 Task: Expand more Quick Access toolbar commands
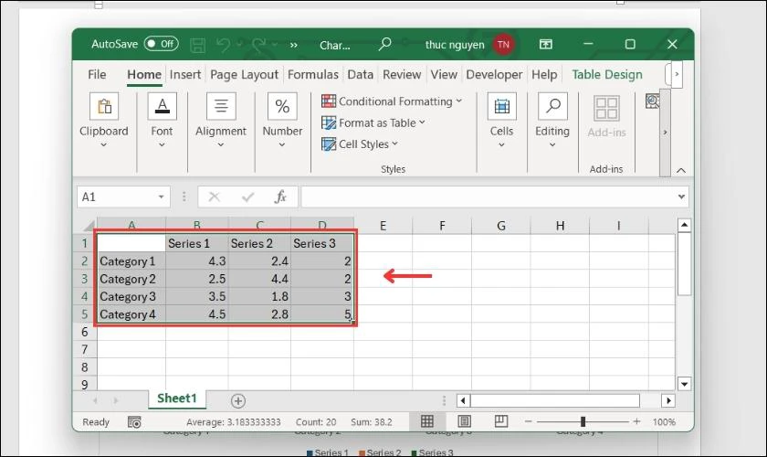pyautogui.click(x=293, y=45)
